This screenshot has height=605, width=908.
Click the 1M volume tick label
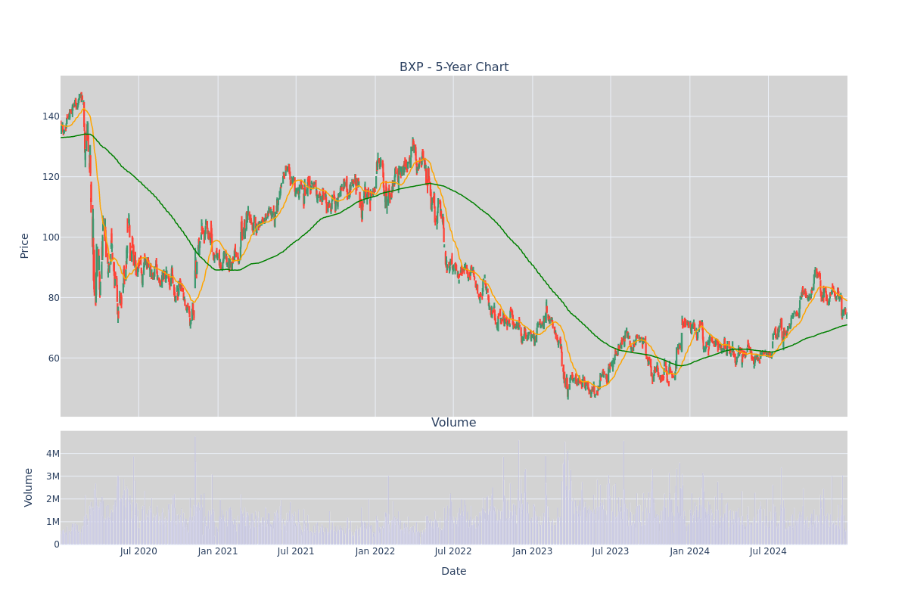pos(52,522)
